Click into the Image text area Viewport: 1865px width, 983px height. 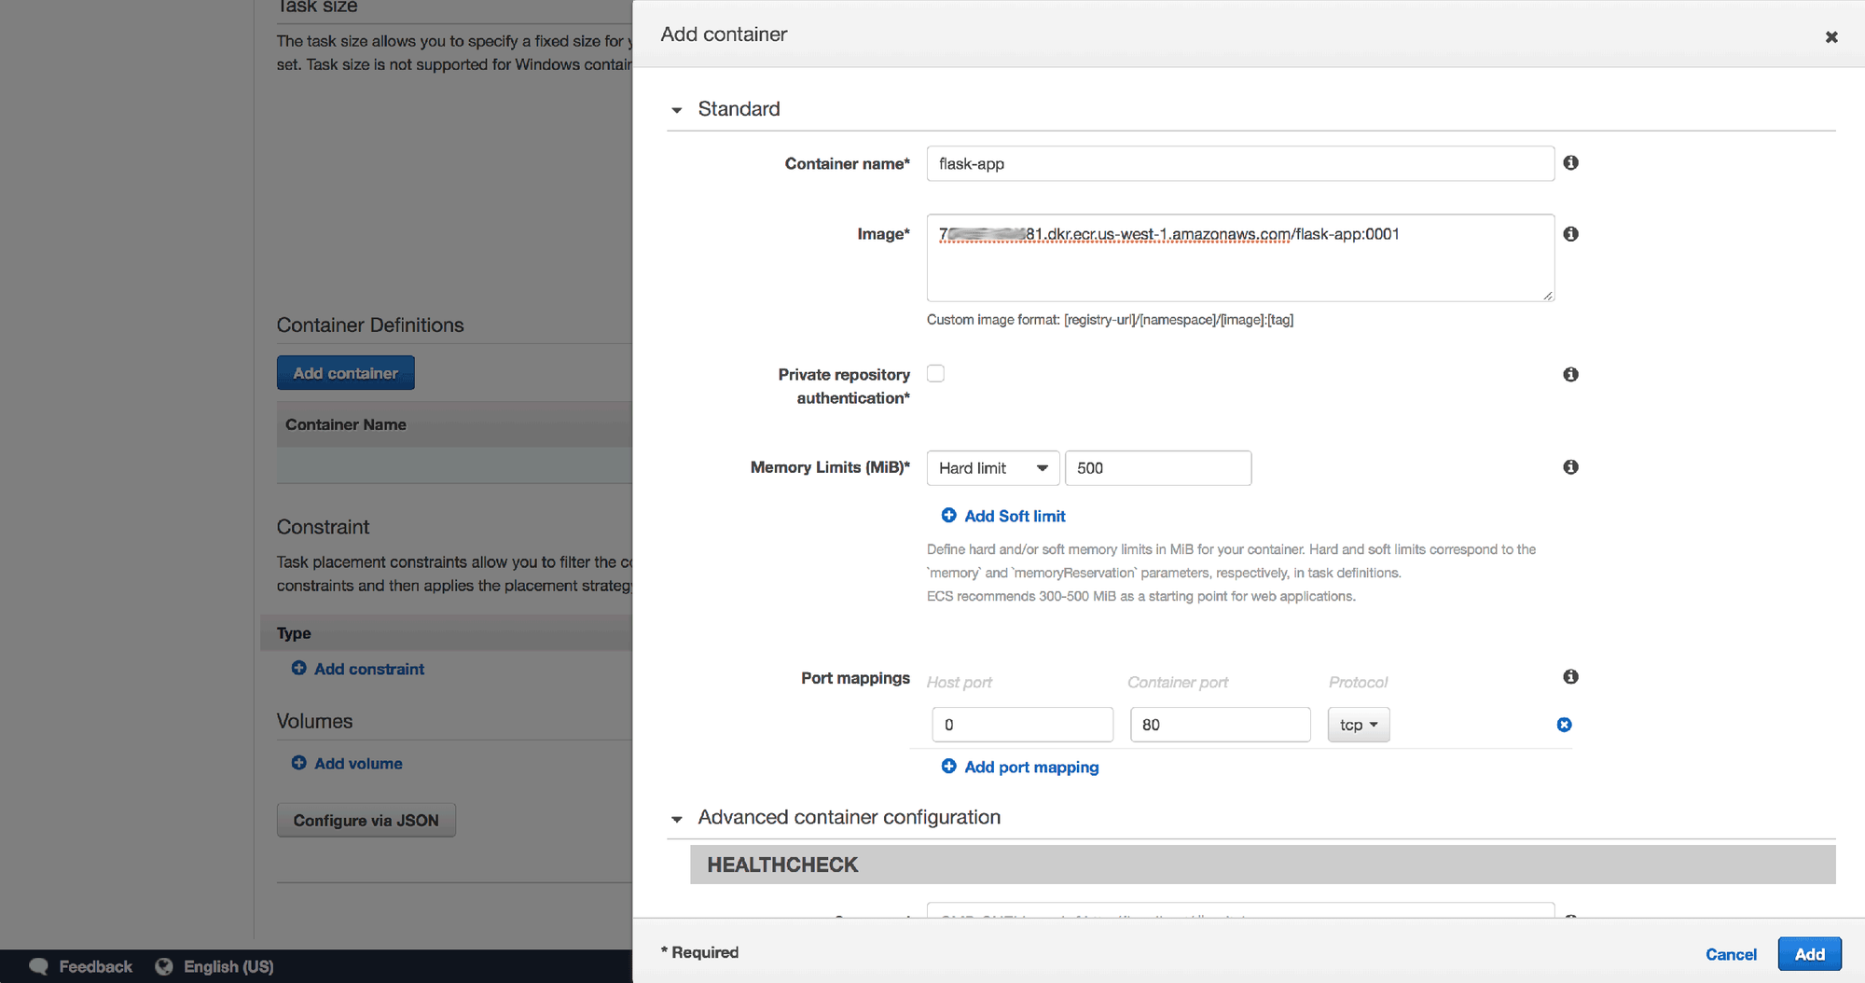pyautogui.click(x=1240, y=257)
